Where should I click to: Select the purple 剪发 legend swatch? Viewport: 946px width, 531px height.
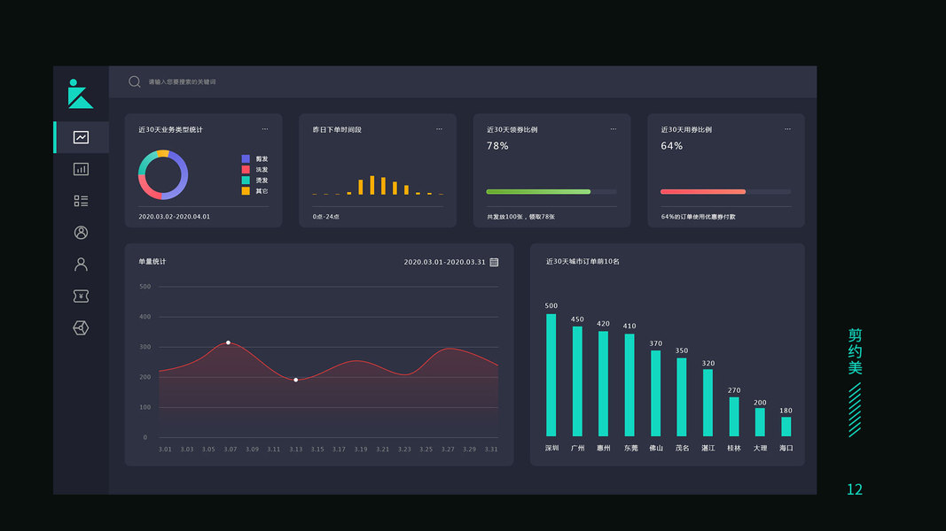click(246, 159)
